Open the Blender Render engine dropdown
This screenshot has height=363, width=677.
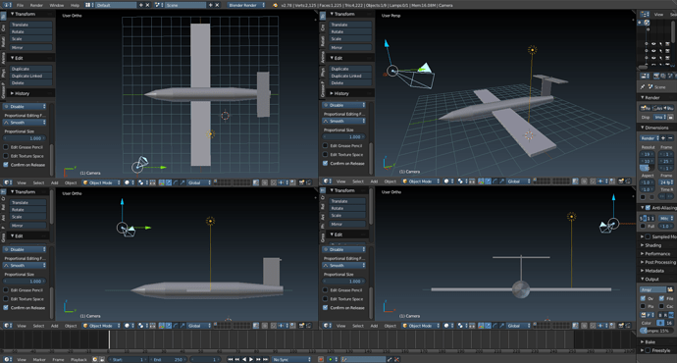[x=246, y=5]
